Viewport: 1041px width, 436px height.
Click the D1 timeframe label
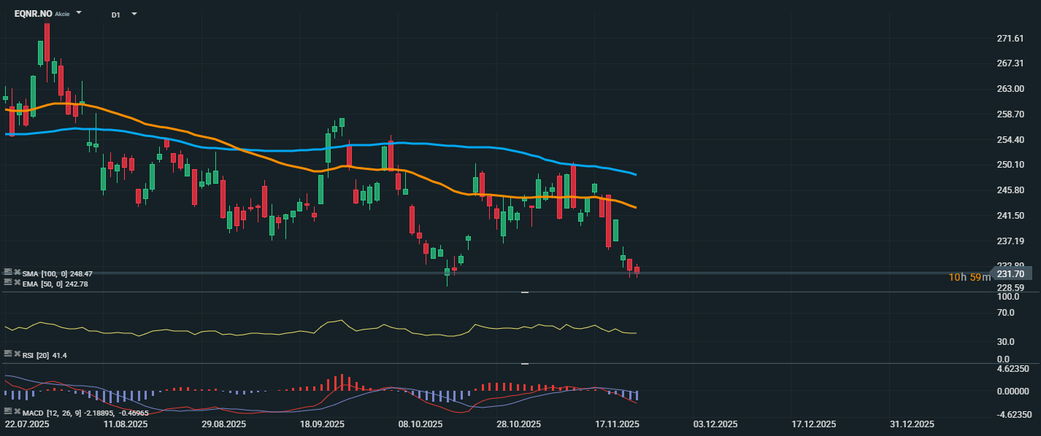(116, 15)
